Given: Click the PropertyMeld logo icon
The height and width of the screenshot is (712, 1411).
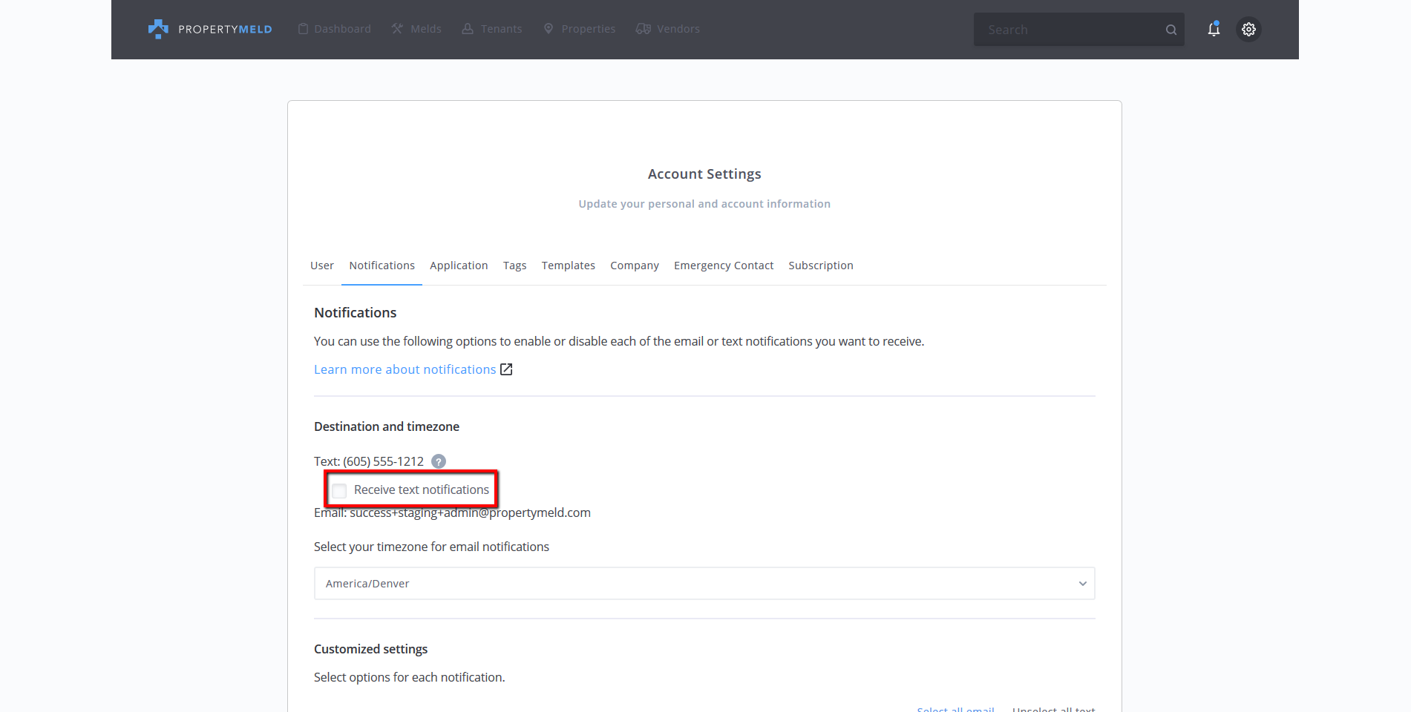Looking at the screenshot, I should click(x=158, y=29).
